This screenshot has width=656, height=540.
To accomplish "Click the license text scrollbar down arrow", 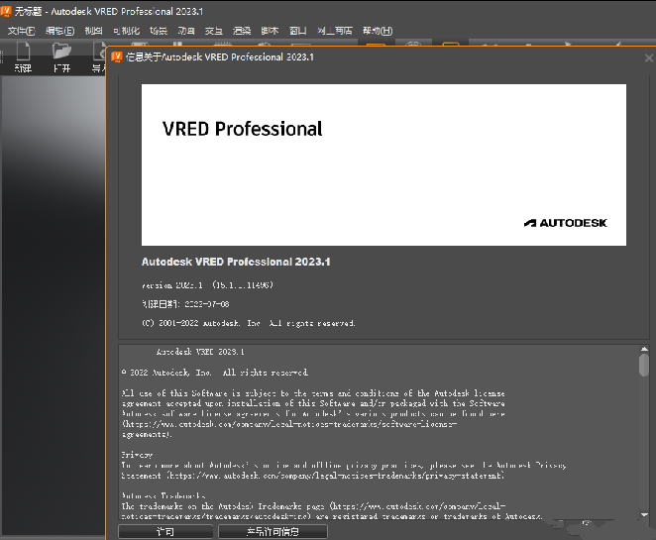I will tap(644, 515).
